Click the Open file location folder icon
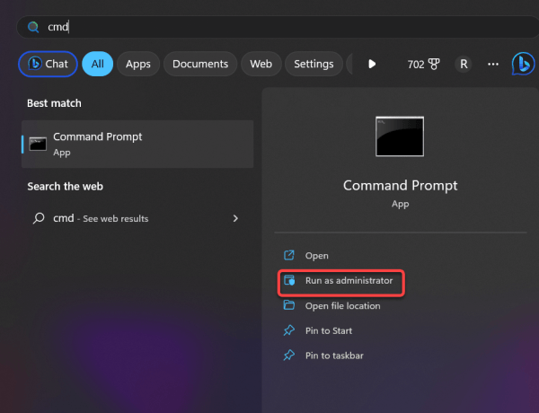Image resolution: width=539 pixels, height=413 pixels. 288,304
